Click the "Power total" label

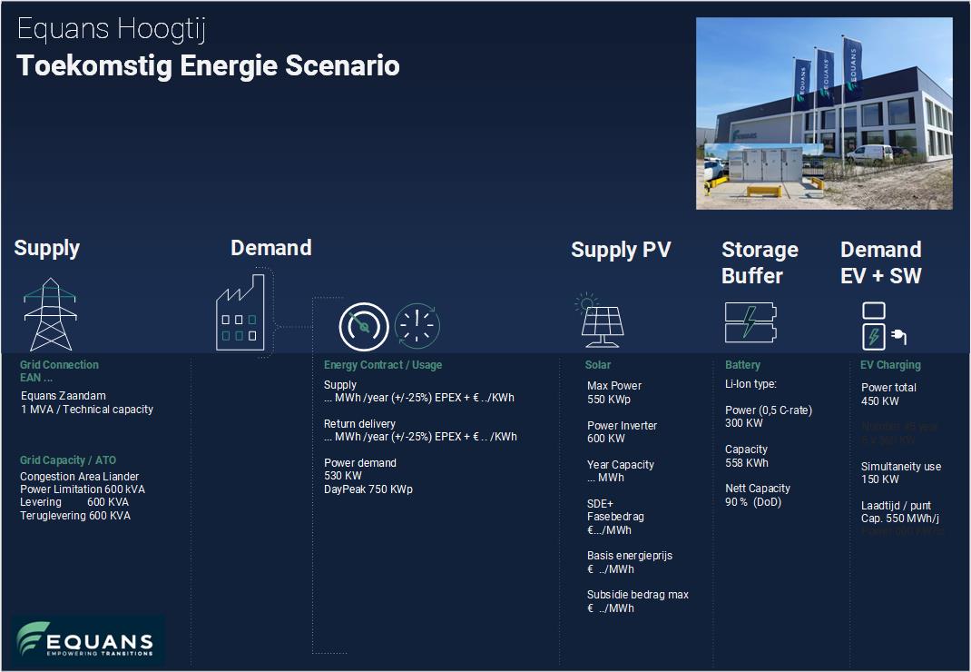point(888,388)
